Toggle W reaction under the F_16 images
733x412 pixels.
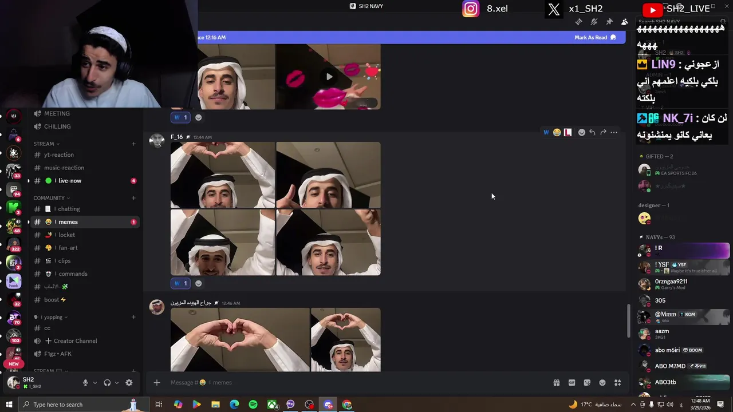(180, 283)
